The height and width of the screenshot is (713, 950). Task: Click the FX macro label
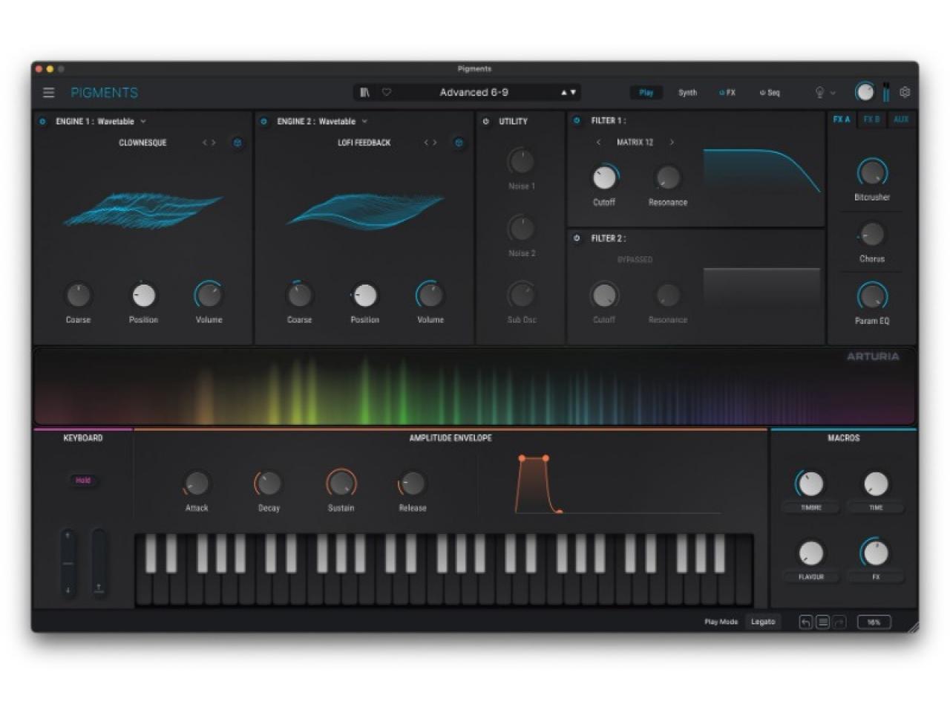point(876,577)
